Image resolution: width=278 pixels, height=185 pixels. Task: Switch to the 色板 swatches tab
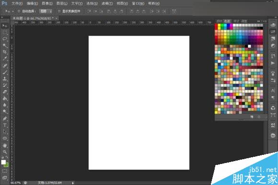click(227, 21)
